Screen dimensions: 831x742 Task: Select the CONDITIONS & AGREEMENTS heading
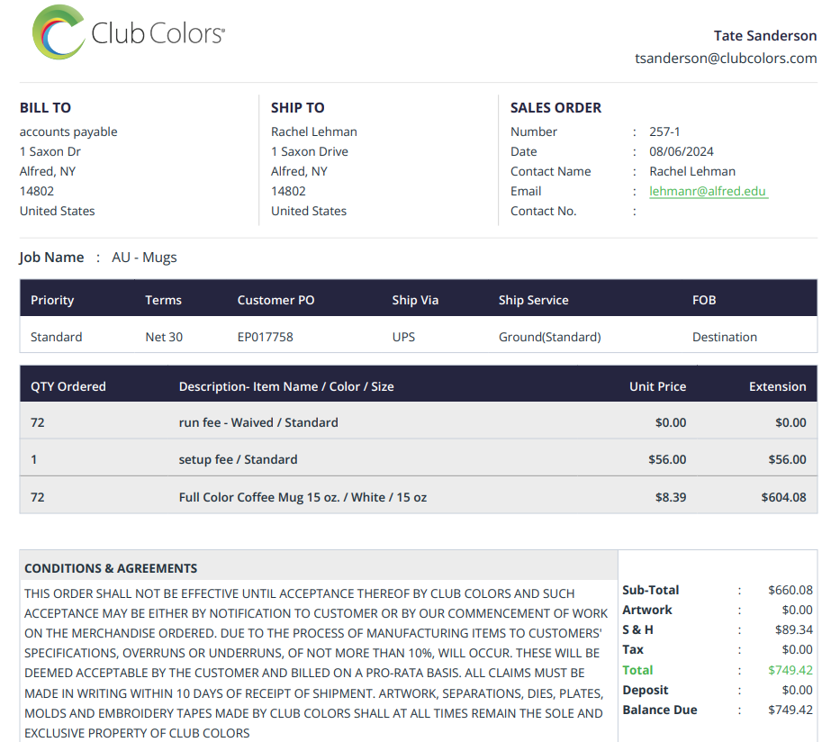coord(111,569)
